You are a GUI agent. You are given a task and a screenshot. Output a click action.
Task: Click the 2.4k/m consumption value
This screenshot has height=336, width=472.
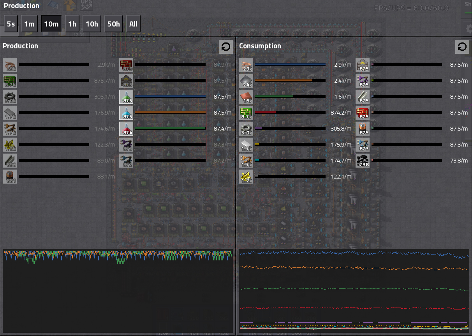point(343,81)
